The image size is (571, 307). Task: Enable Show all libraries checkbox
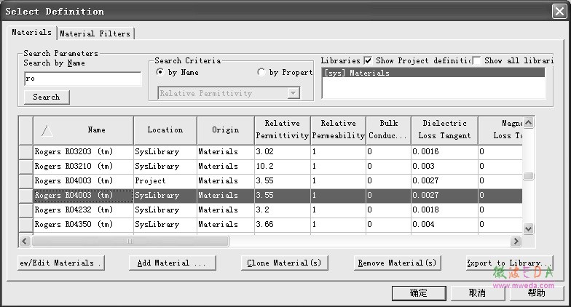tap(476, 61)
